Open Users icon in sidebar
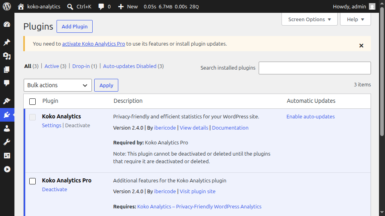 click(x=7, y=128)
